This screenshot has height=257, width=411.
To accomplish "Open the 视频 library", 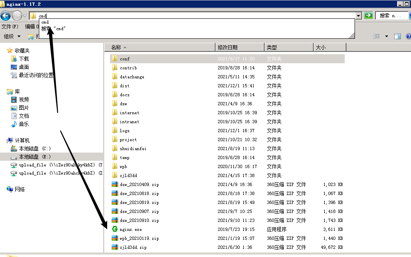I will pos(20,100).
